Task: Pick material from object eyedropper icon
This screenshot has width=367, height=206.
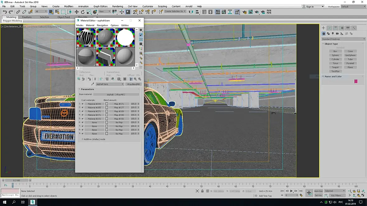Action: tap(93, 84)
